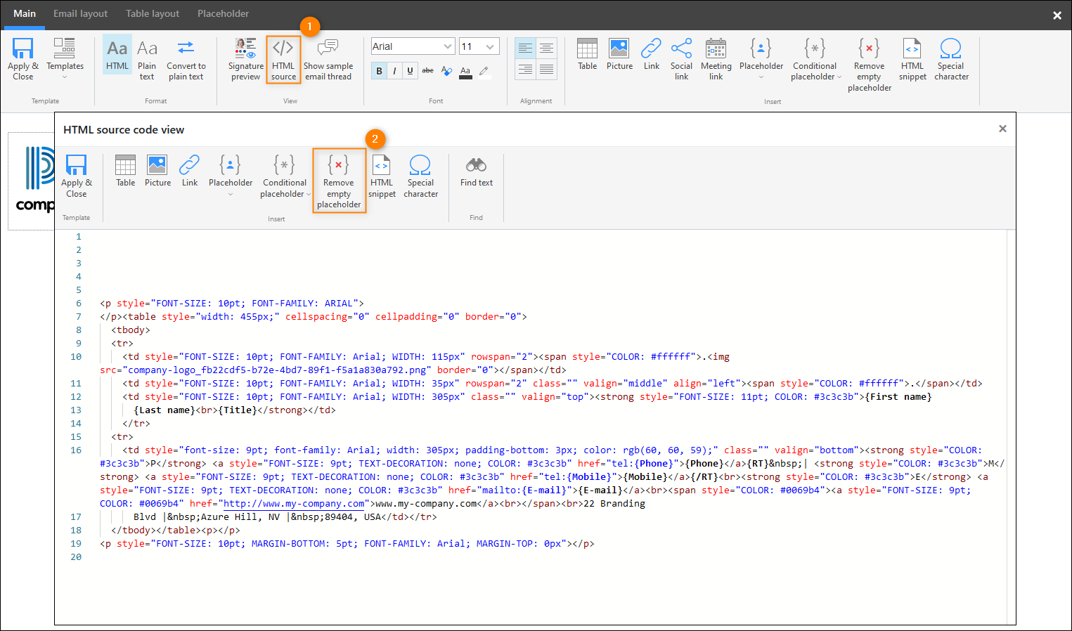The image size is (1072, 631).
Task: Insert Meeting link
Action: pyautogui.click(x=716, y=60)
